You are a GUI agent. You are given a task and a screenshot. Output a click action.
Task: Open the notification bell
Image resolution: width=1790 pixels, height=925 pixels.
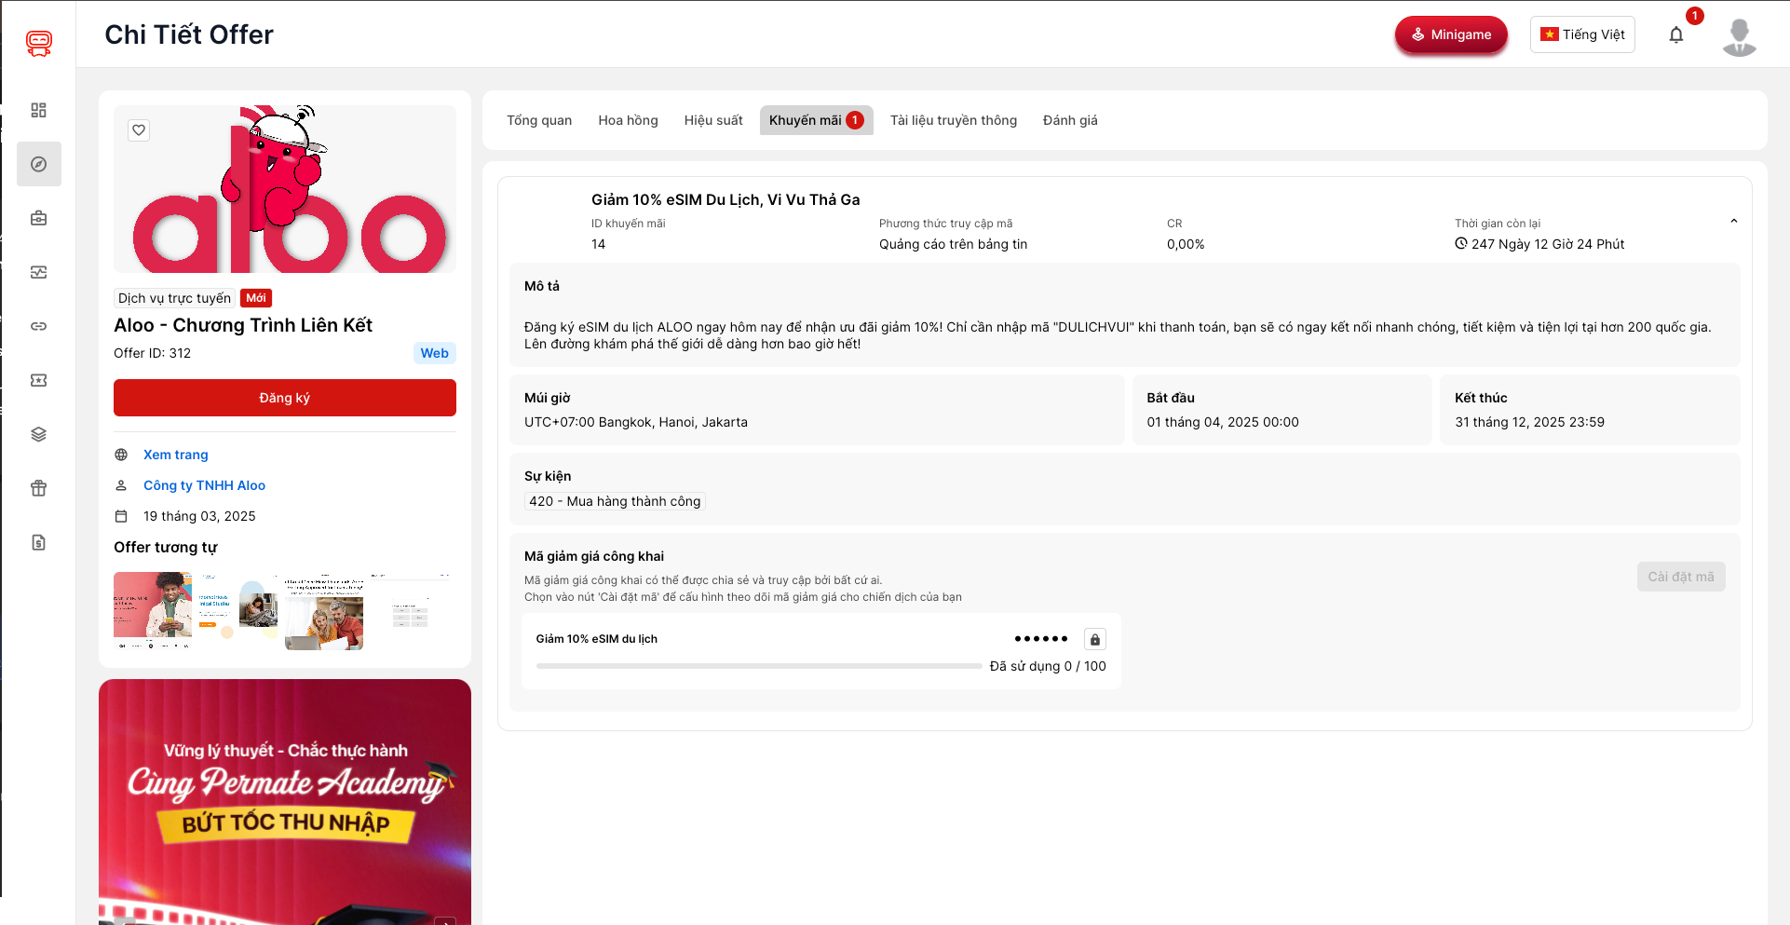(1675, 35)
